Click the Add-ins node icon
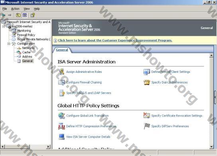This screenshot has width=217, height=156. 19,57
